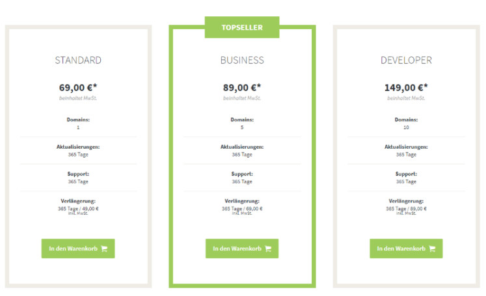Click Support label in Developer plan
Image resolution: width=486 pixels, height=296 pixels.
406,174
